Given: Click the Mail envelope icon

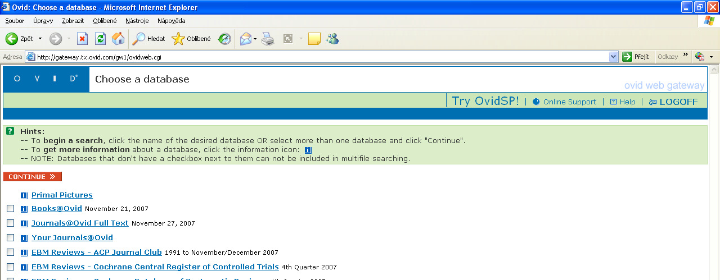Looking at the screenshot, I should point(245,39).
